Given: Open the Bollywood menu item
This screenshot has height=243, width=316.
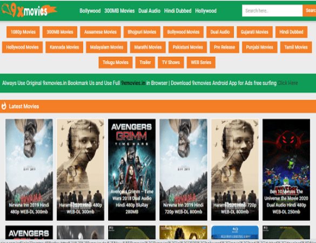Looking at the screenshot, I should (90, 11).
